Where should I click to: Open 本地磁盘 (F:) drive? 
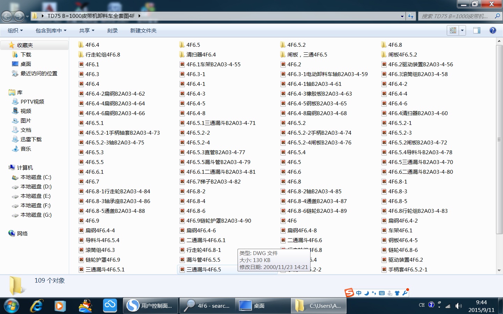[x=36, y=205]
